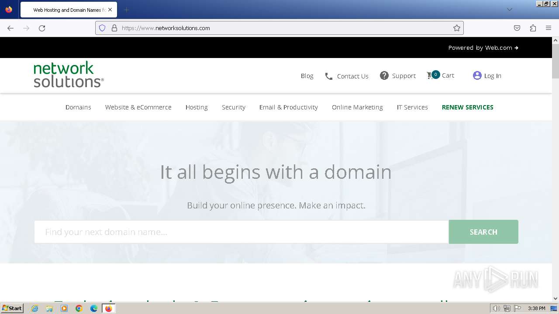Launch Chrome from the taskbar
The image size is (559, 314).
coord(79,308)
